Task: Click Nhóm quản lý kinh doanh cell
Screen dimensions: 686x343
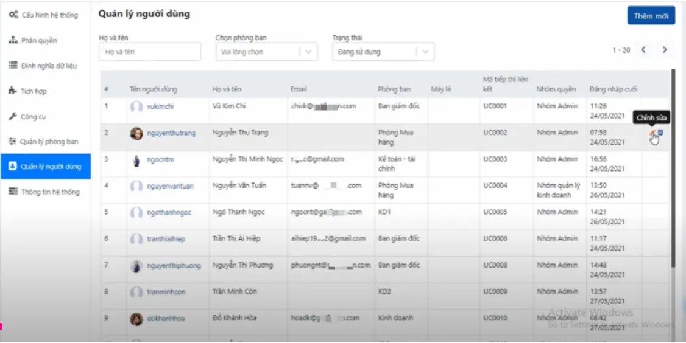Action: [559, 190]
